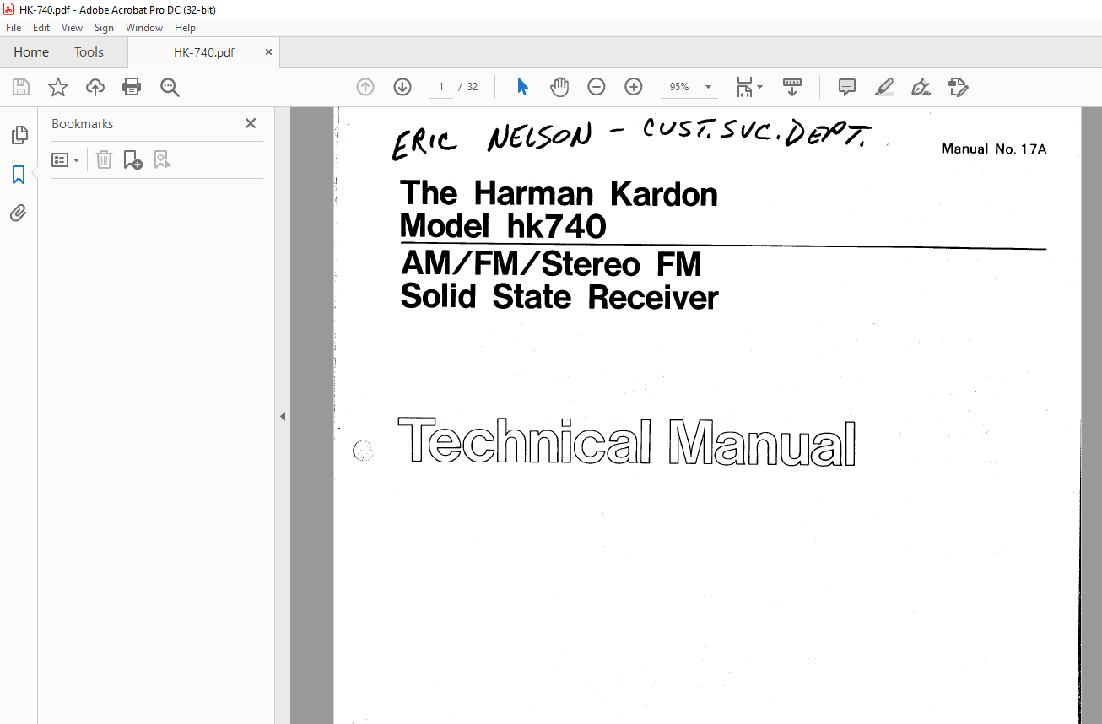
Task: Print the document with the printer icon
Action: pos(132,87)
